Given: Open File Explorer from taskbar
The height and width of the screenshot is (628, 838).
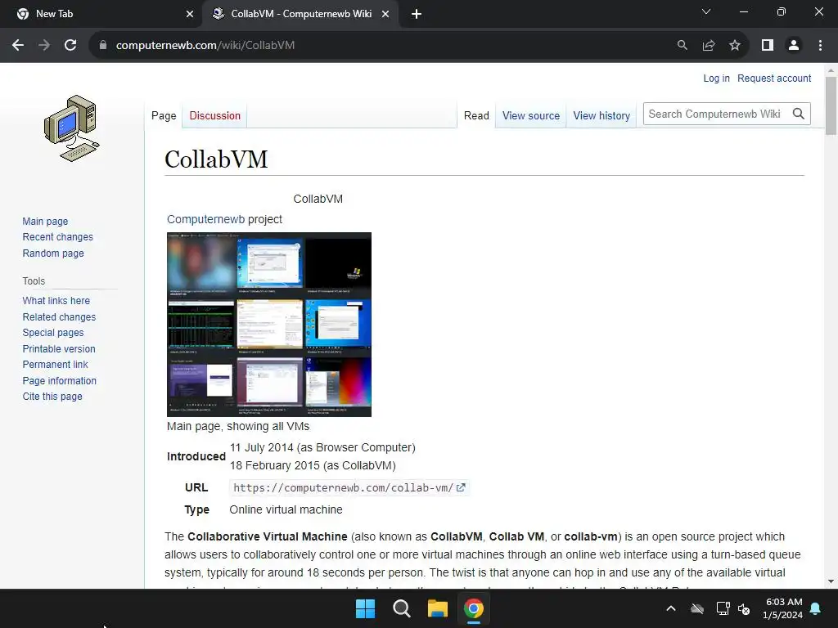Looking at the screenshot, I should pyautogui.click(x=437, y=608).
